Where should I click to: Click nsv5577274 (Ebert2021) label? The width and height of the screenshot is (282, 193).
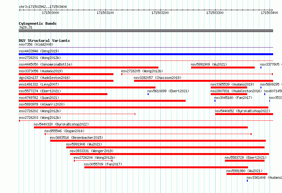point(40,91)
